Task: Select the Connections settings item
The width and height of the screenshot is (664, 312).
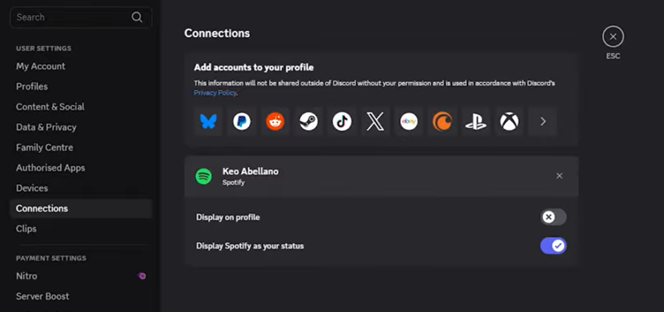Action: click(x=81, y=208)
